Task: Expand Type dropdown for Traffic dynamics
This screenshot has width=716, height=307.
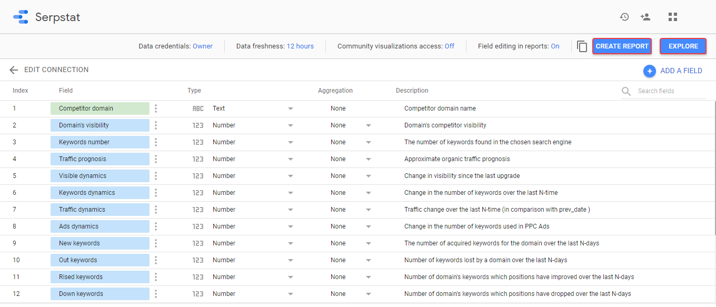Action: point(291,210)
